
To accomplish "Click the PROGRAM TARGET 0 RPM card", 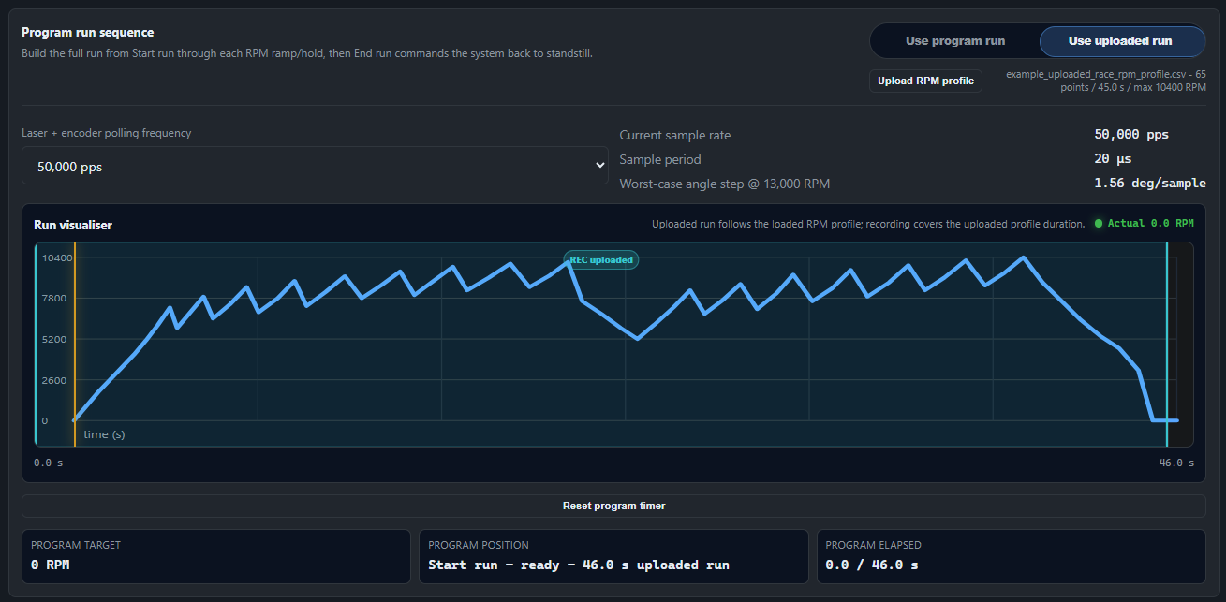I will pos(216,556).
